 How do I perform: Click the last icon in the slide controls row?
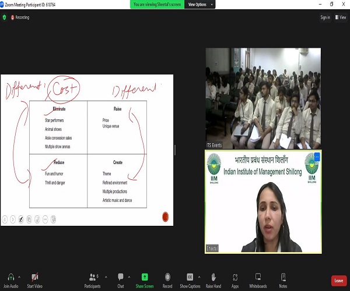point(53,219)
